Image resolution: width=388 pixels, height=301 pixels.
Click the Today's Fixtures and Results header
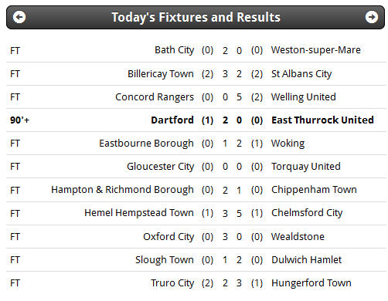point(196,18)
